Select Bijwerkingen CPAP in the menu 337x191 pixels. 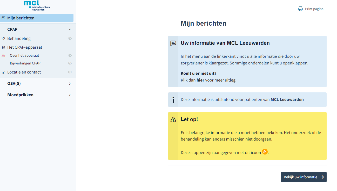[x=25, y=63]
